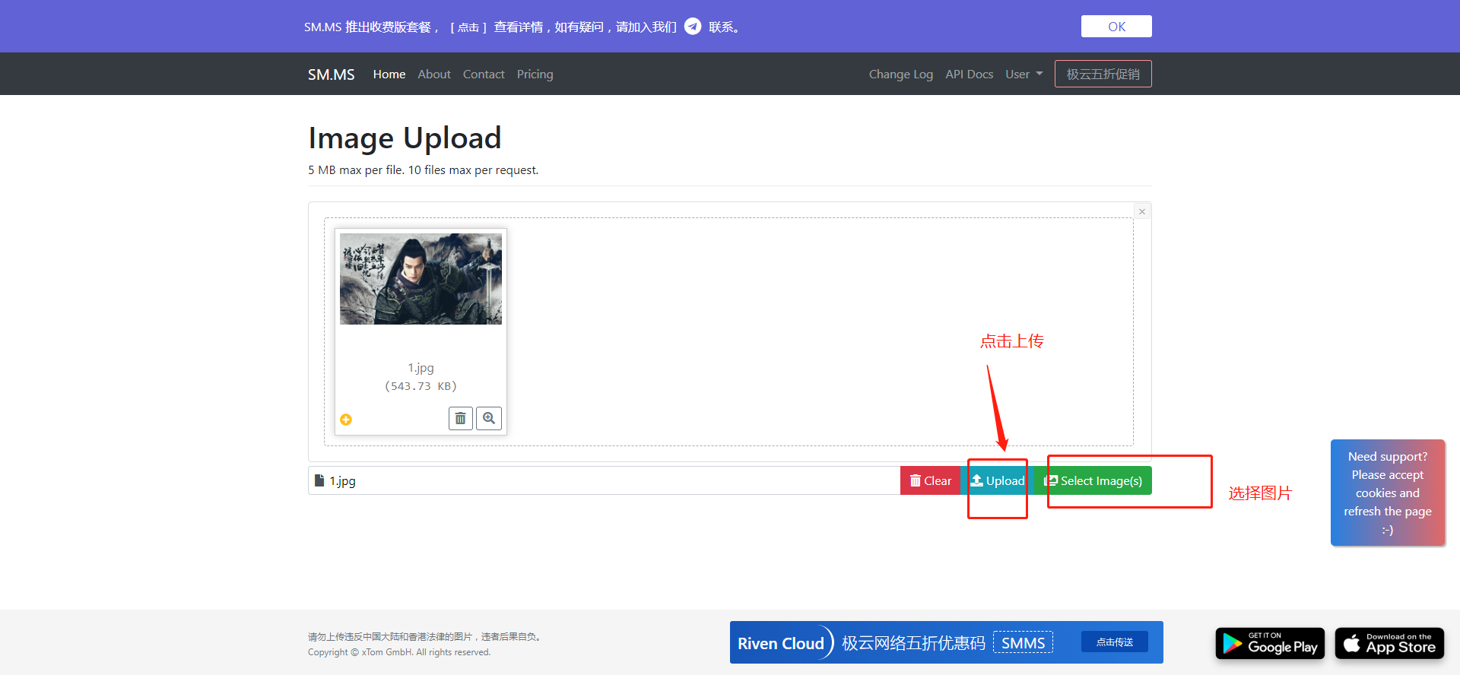
Task: Click Select Image(s) button
Action: pos(1093,480)
